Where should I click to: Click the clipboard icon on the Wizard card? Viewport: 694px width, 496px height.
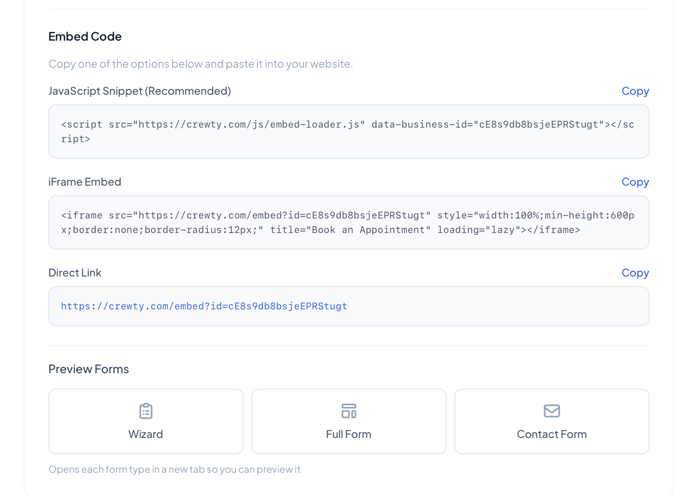coord(146,411)
